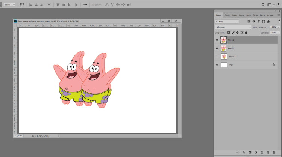The width and height of the screenshot is (282, 157).
Task: Align left edges of layers
Action: click(x=31, y=5)
